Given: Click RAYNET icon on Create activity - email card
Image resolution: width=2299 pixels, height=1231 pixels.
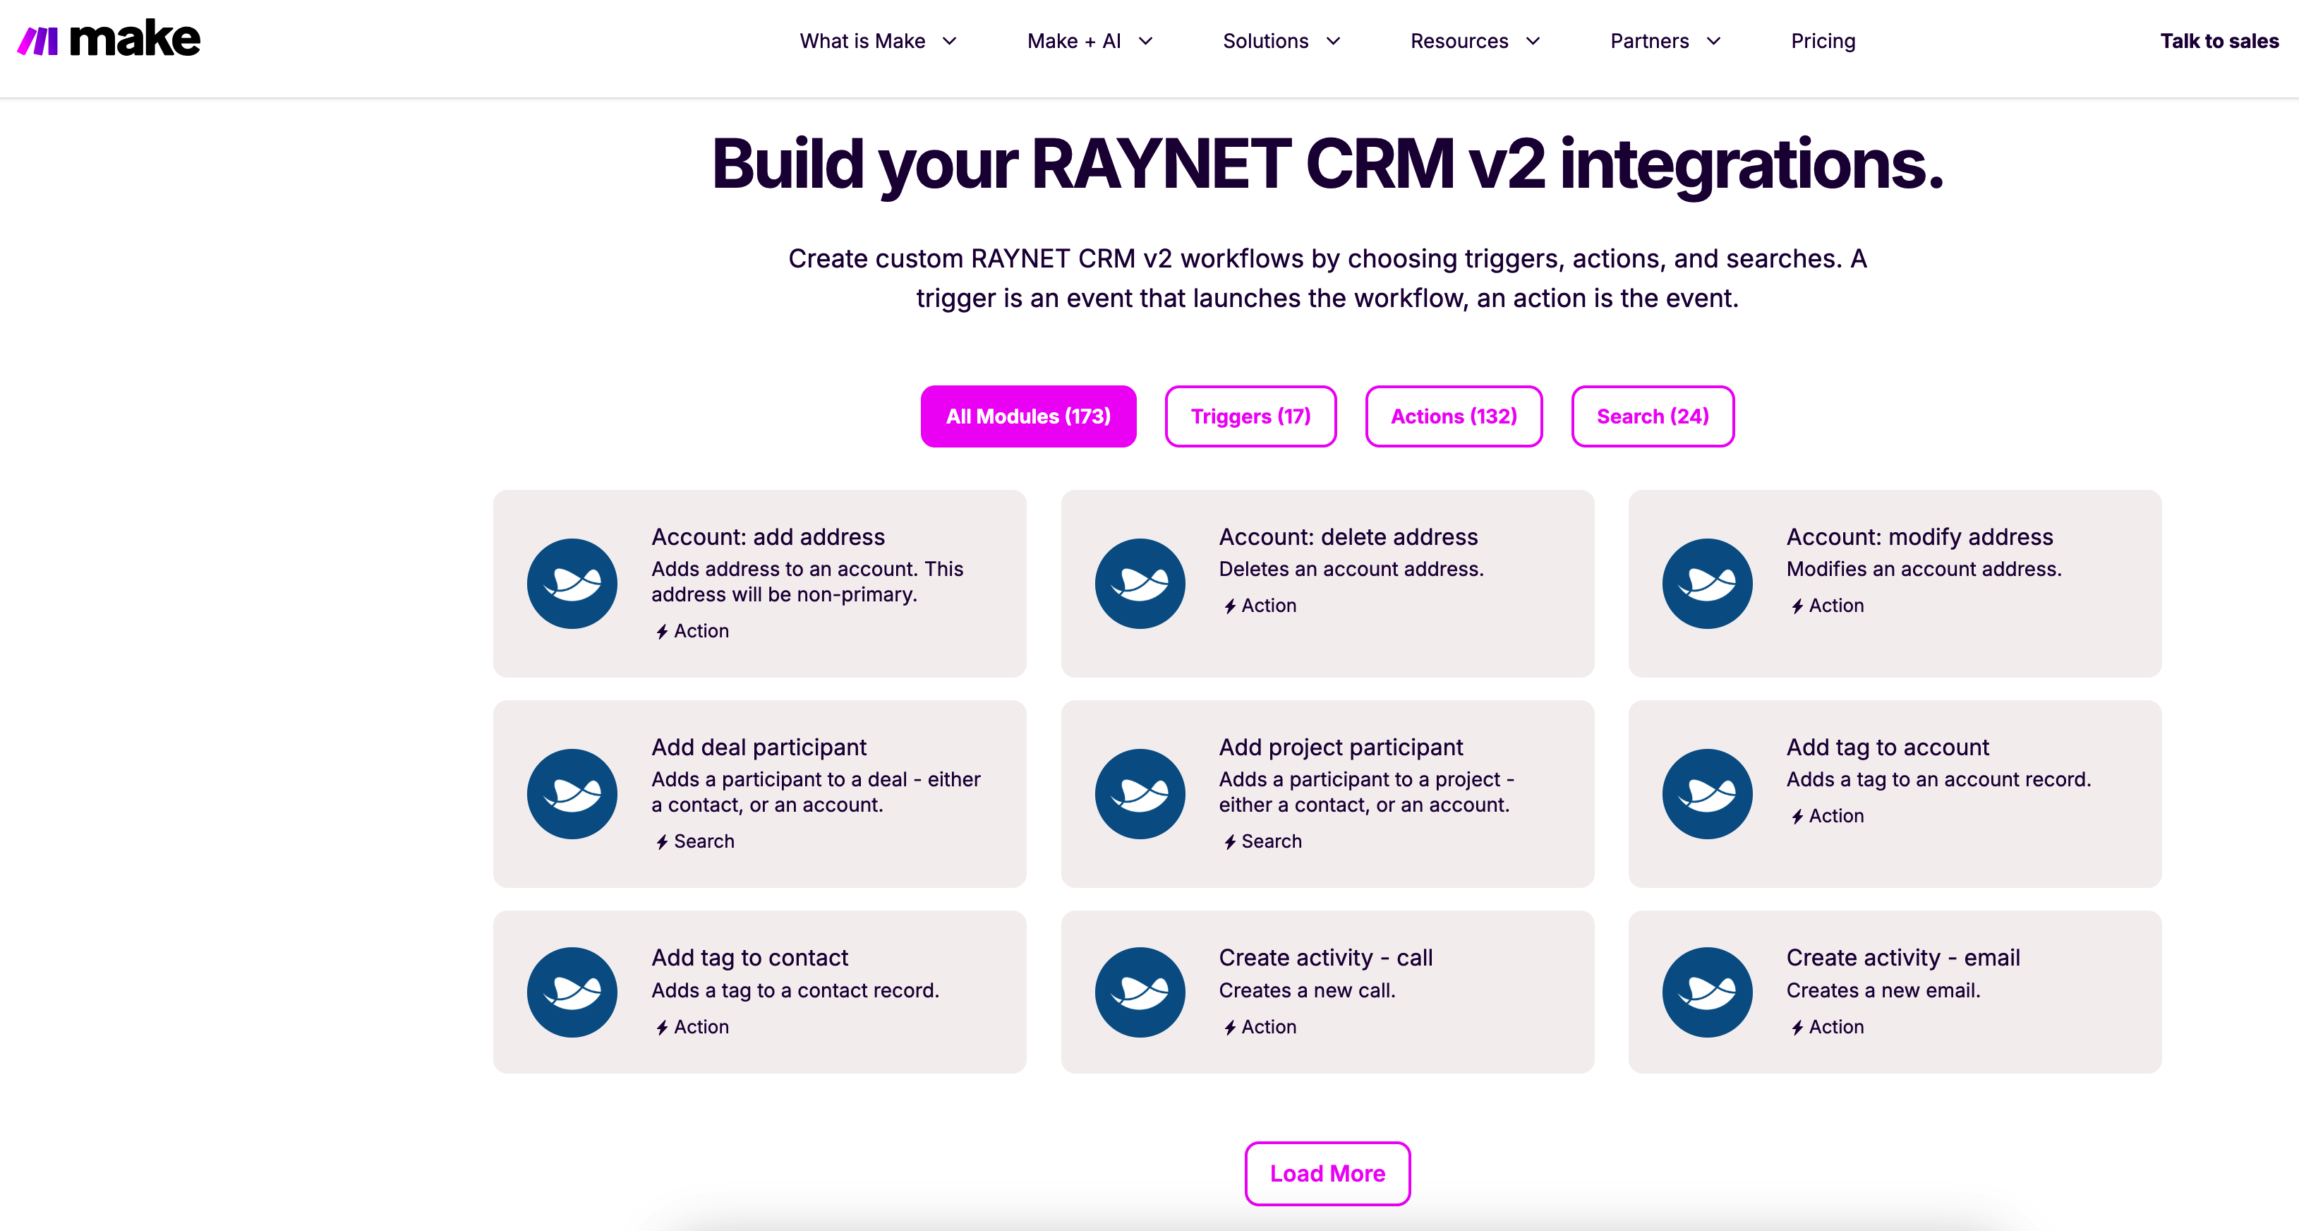Looking at the screenshot, I should pos(1707,992).
